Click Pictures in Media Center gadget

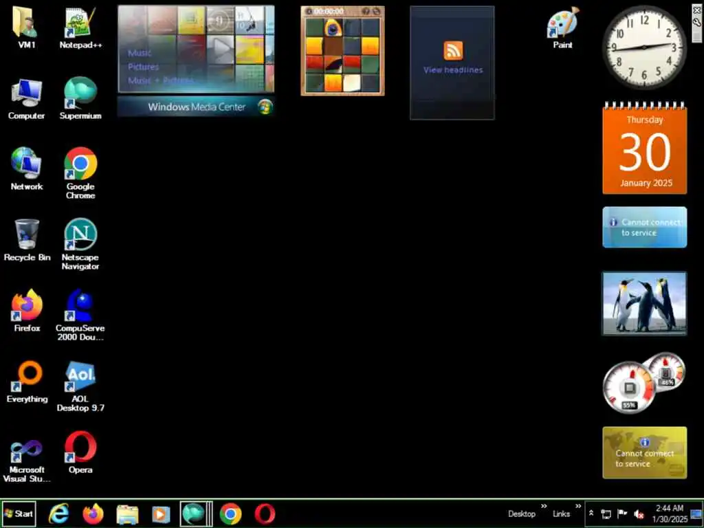(x=143, y=67)
